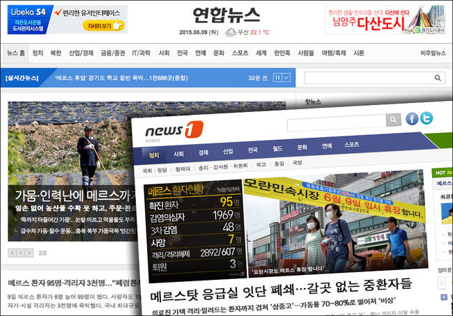This screenshot has height=316, width=453.
Task: Expand the 실시간뉴스 ticker dropdown arrow
Action: click(286, 78)
